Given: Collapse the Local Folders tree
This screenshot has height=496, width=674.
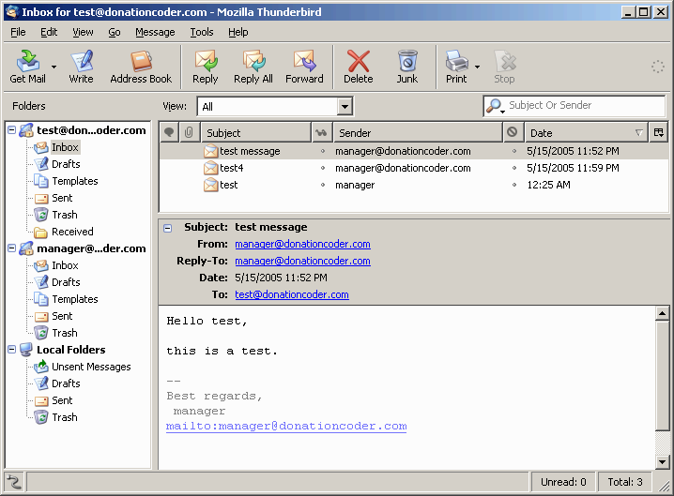Looking at the screenshot, I should point(12,350).
